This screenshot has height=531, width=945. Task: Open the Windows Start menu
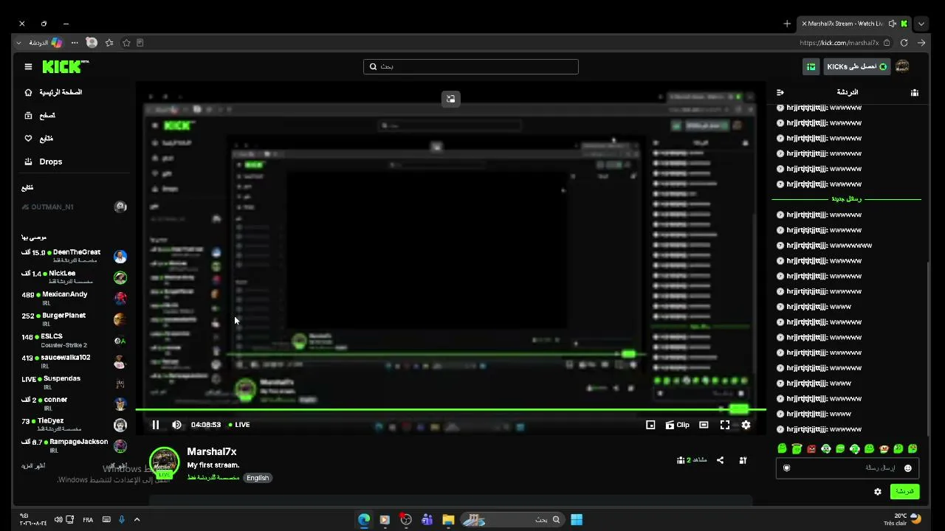tap(577, 520)
